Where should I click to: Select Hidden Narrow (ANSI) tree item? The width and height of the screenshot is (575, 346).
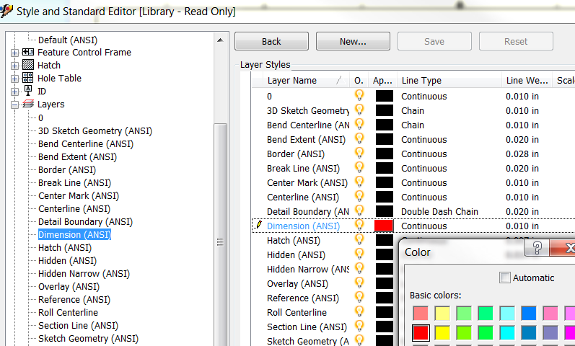(x=84, y=273)
